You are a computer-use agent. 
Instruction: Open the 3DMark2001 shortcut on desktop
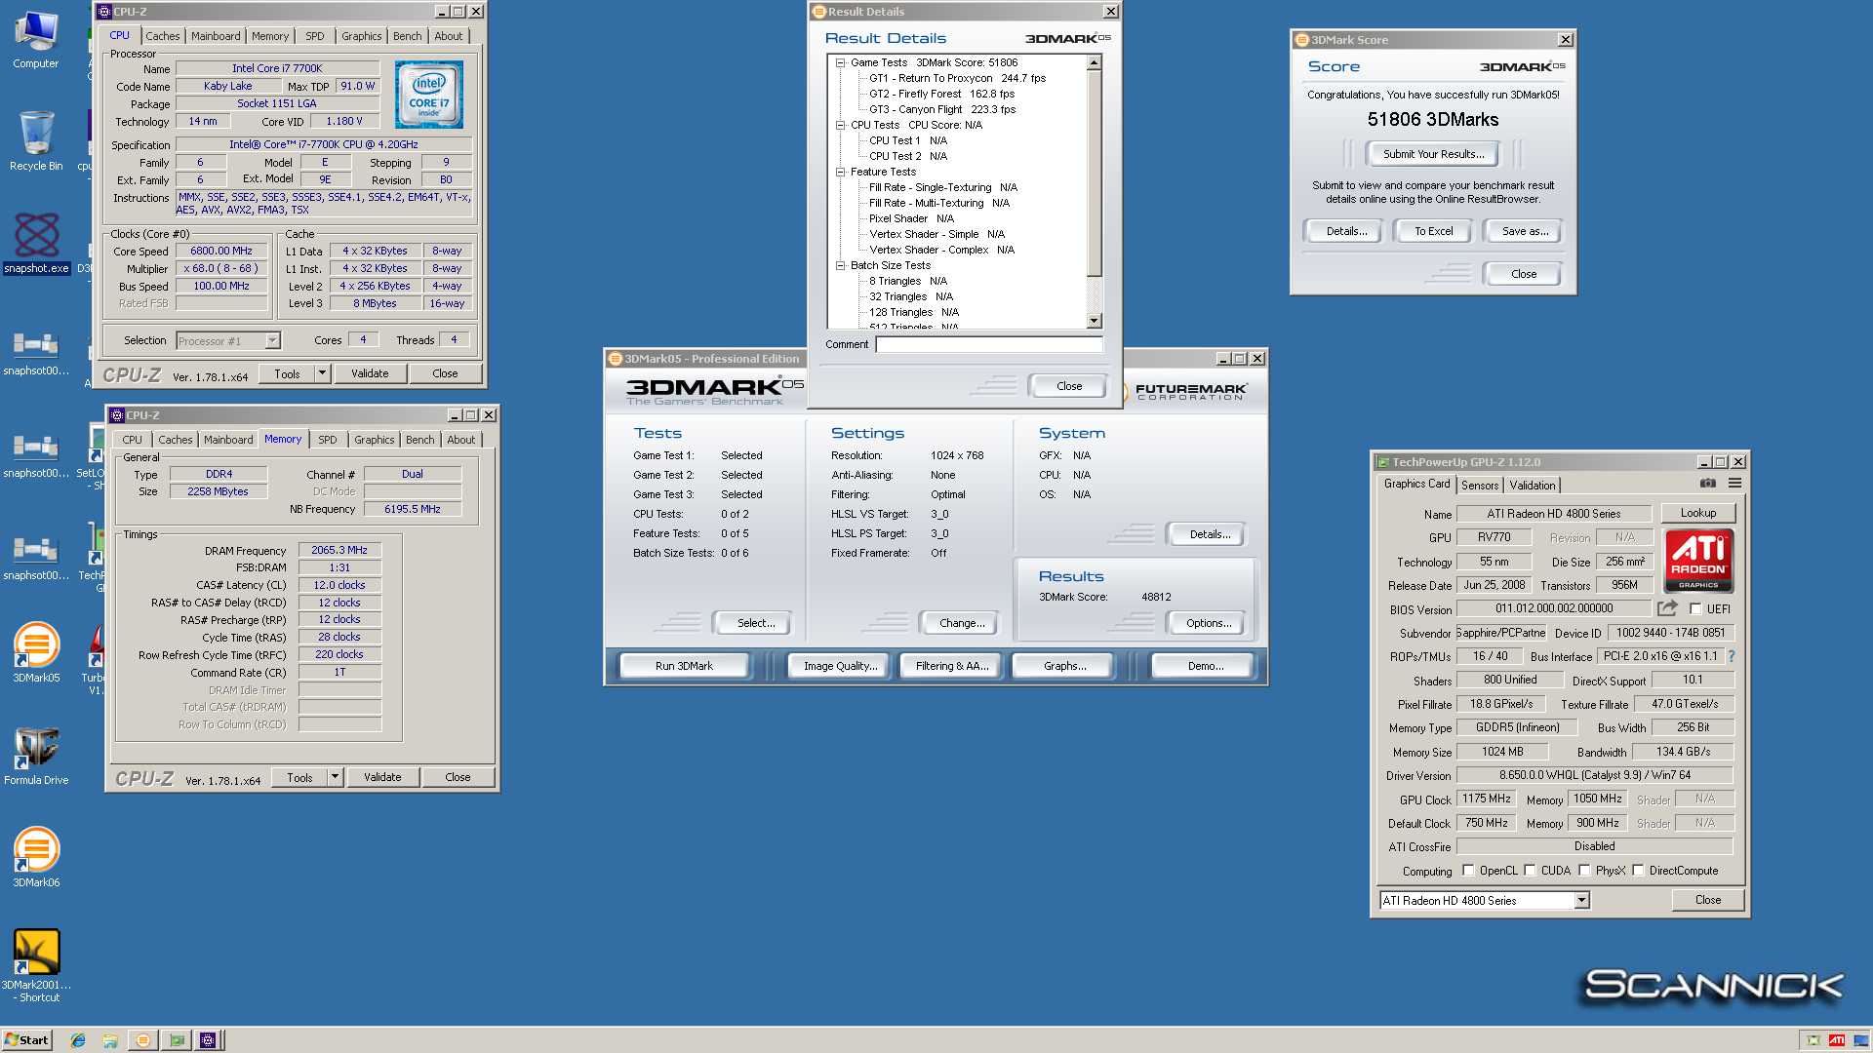tap(36, 965)
